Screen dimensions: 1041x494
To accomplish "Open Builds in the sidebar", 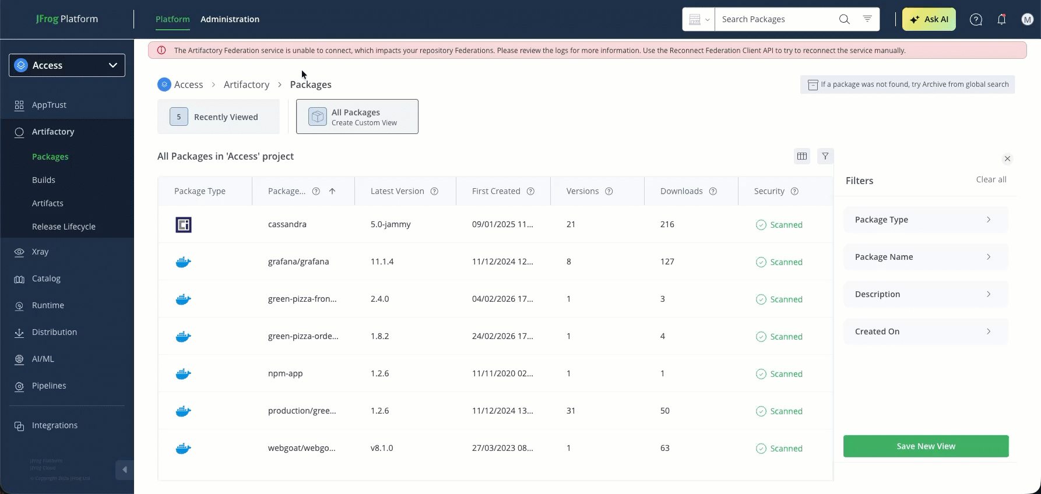I will pyautogui.click(x=44, y=180).
